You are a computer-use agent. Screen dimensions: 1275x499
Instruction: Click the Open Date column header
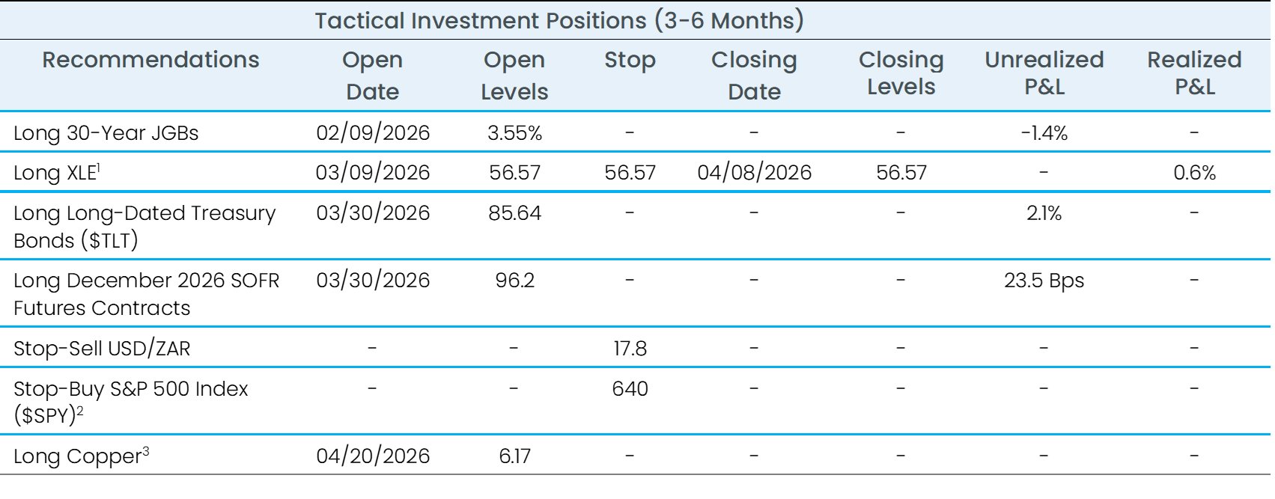click(x=372, y=76)
